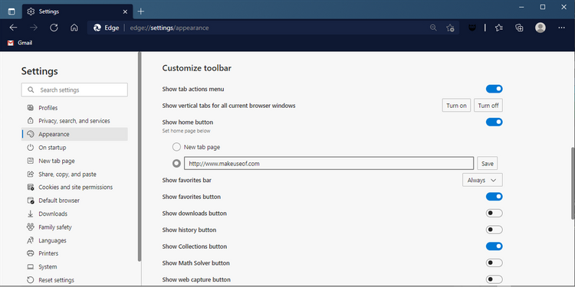Click the profile avatar icon
The width and height of the screenshot is (575, 287).
(540, 28)
